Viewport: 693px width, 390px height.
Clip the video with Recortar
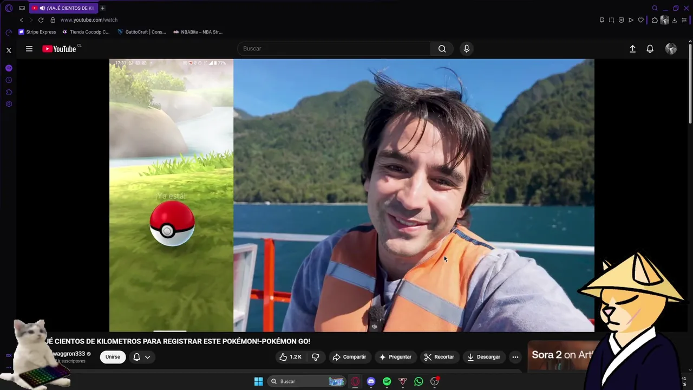click(x=439, y=357)
